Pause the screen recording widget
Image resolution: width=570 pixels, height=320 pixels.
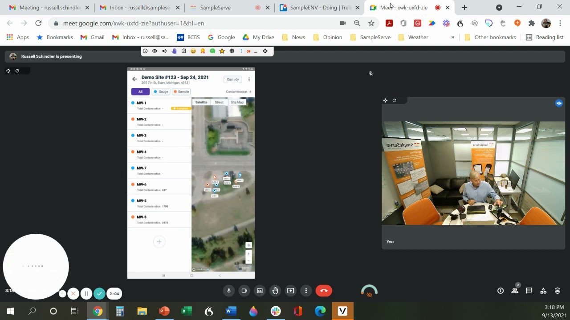pos(86,293)
